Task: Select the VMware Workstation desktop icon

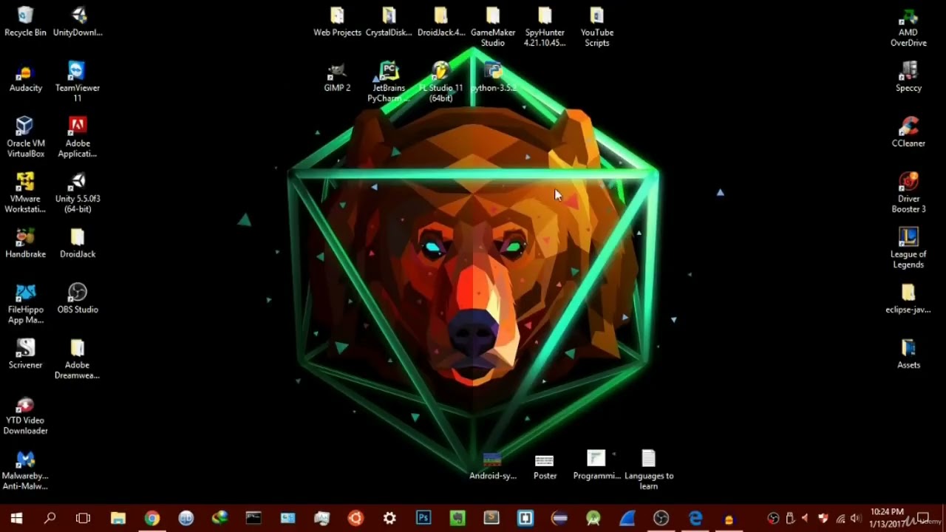Action: pyautogui.click(x=25, y=193)
